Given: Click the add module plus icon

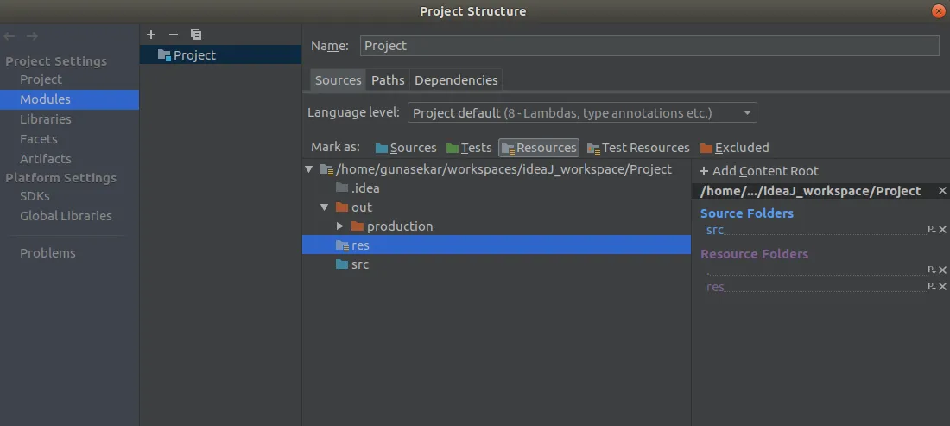Looking at the screenshot, I should click(151, 35).
